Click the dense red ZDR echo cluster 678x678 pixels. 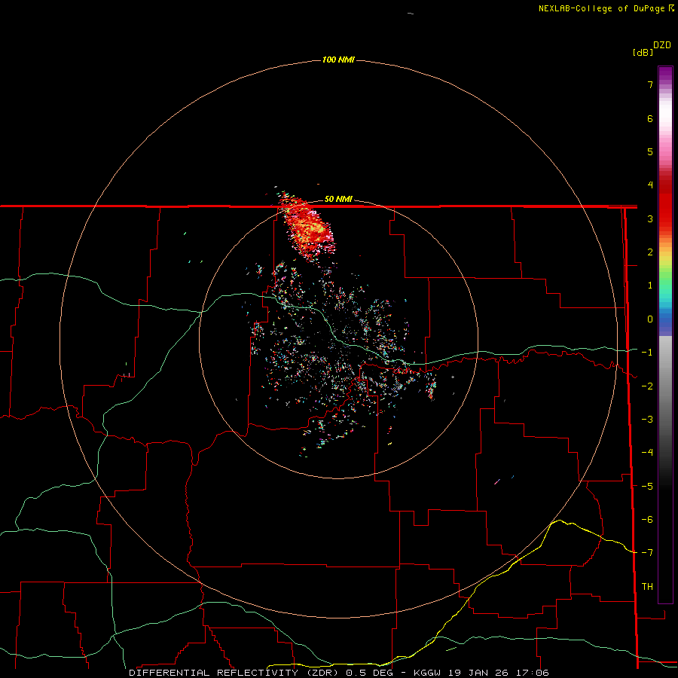point(309,227)
